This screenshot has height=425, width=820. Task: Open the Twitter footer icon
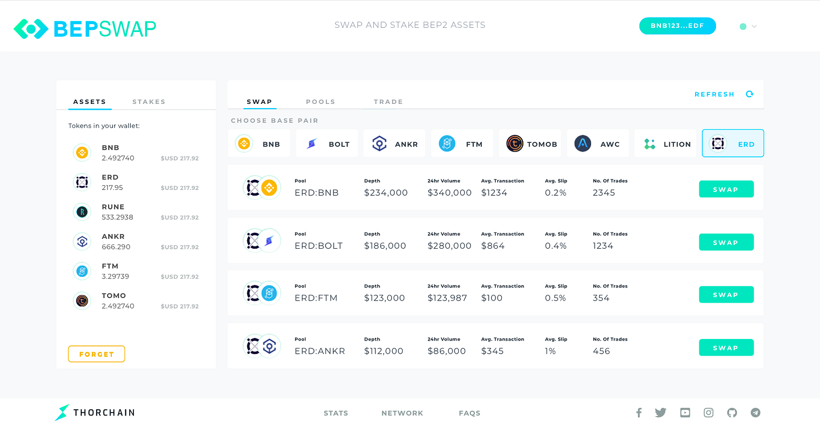tap(660, 413)
